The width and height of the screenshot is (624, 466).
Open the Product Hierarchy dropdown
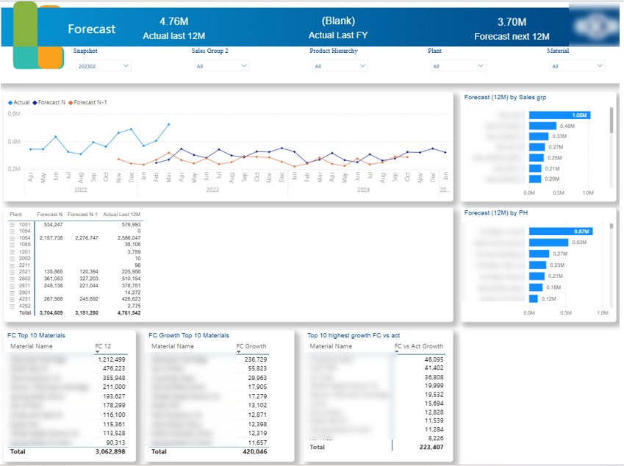341,65
